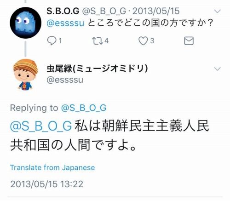The height and width of the screenshot is (201, 230).
Task: Click the @essssu mention in the top tweet
Action: pos(65,23)
